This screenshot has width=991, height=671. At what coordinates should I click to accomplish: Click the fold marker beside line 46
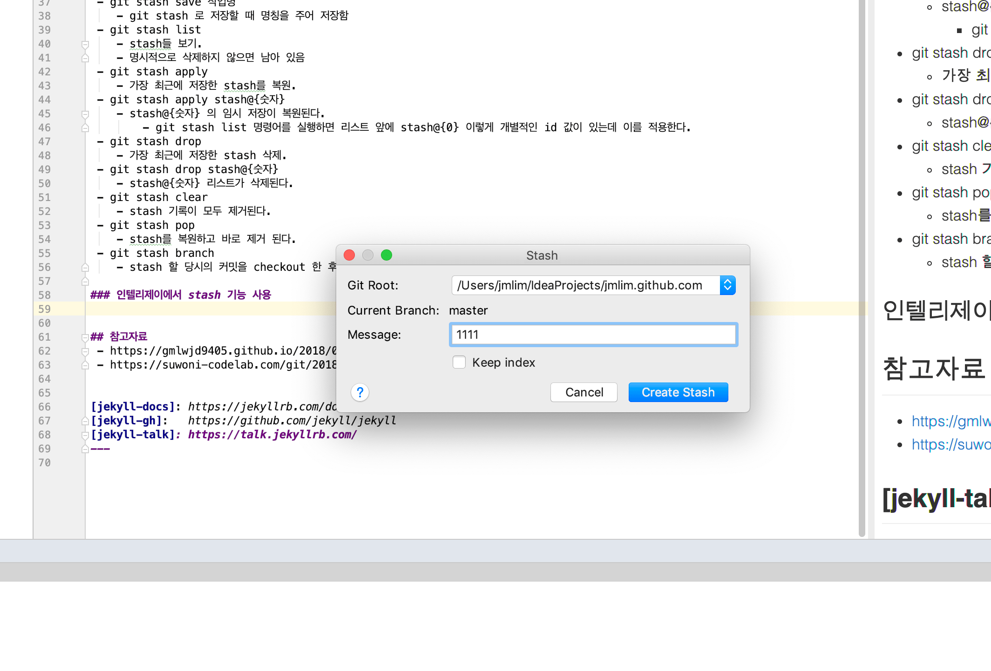point(85,127)
